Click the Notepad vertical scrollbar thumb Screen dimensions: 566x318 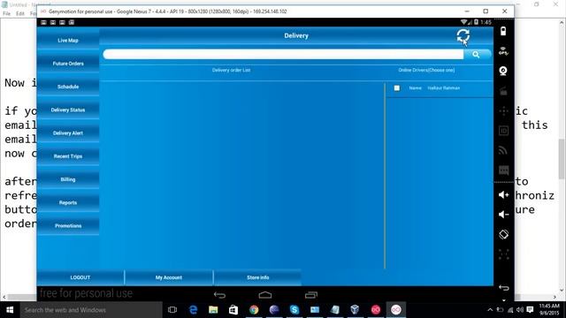pos(562,159)
